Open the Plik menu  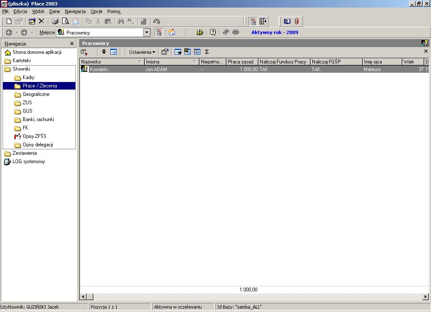click(5, 11)
